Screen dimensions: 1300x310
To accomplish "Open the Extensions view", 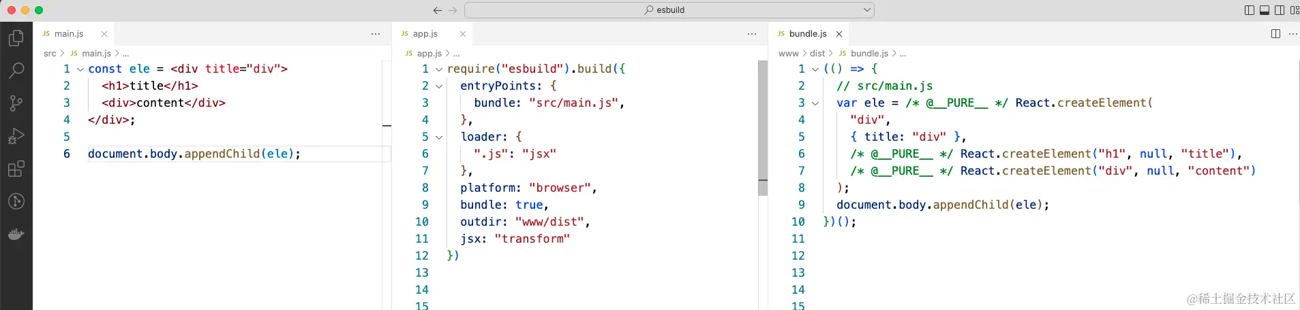I will [16, 169].
